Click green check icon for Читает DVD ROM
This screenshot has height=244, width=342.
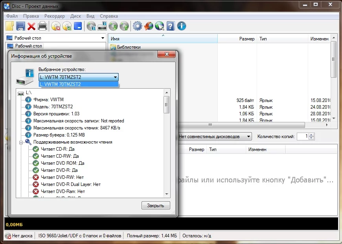[36, 163]
